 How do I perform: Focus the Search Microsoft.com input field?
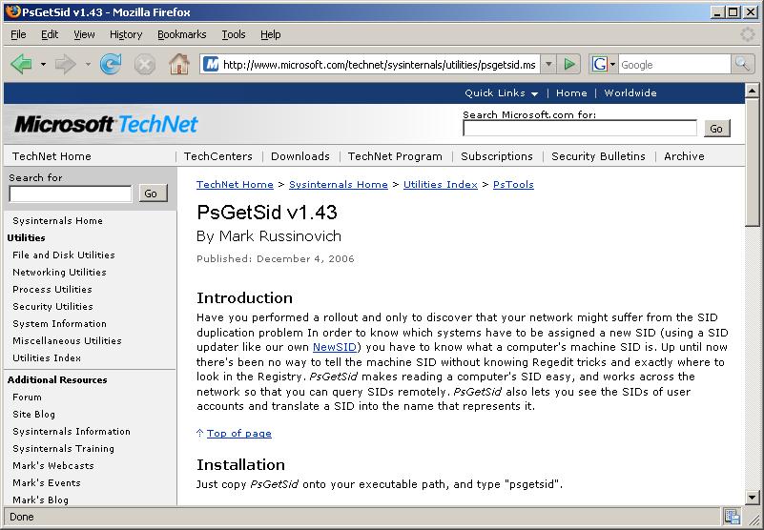click(580, 129)
